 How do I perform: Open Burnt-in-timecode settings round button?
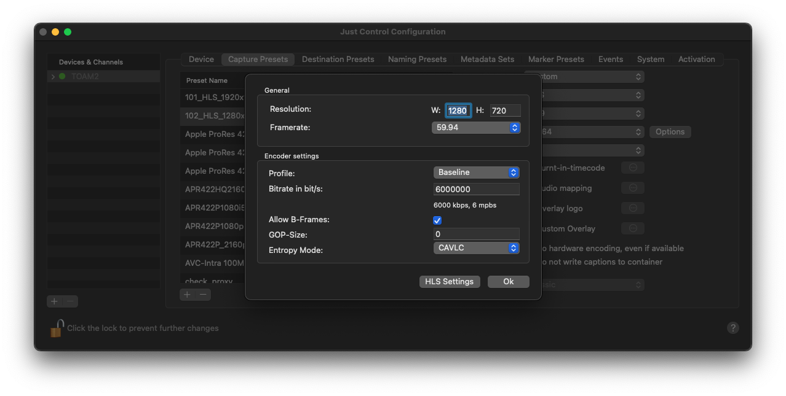point(633,168)
